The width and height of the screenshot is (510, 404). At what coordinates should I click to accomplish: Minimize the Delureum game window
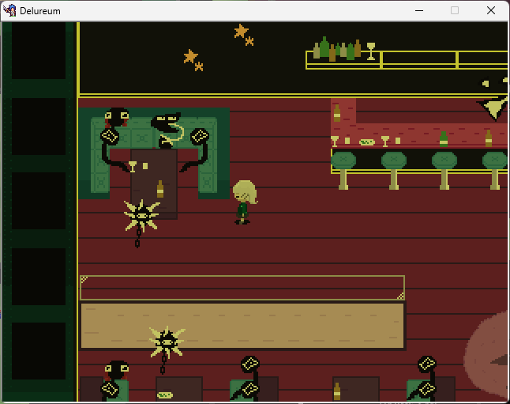(x=419, y=11)
